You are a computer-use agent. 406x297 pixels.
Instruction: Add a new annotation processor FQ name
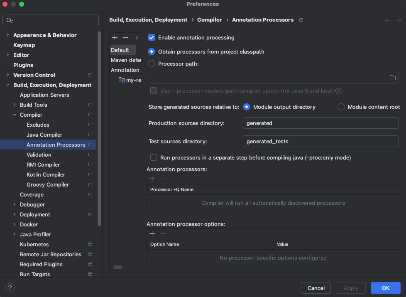(152, 179)
